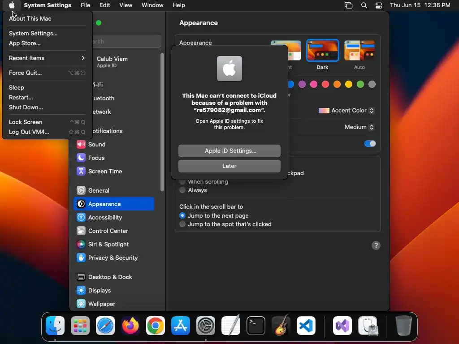Click the help question mark button

point(376,245)
